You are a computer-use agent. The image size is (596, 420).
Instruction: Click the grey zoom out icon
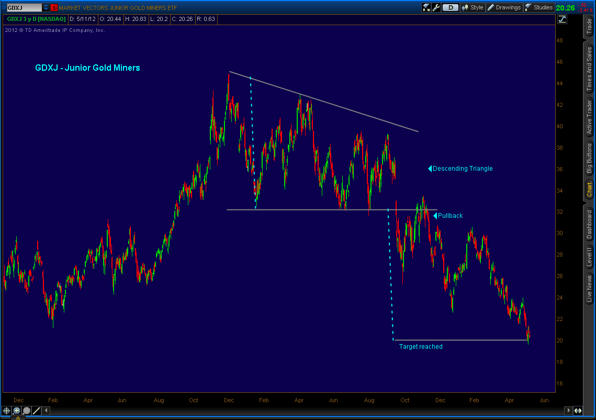pos(26,411)
